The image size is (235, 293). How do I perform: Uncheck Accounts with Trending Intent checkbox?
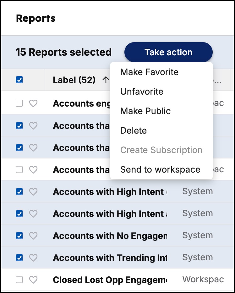[x=19, y=258]
